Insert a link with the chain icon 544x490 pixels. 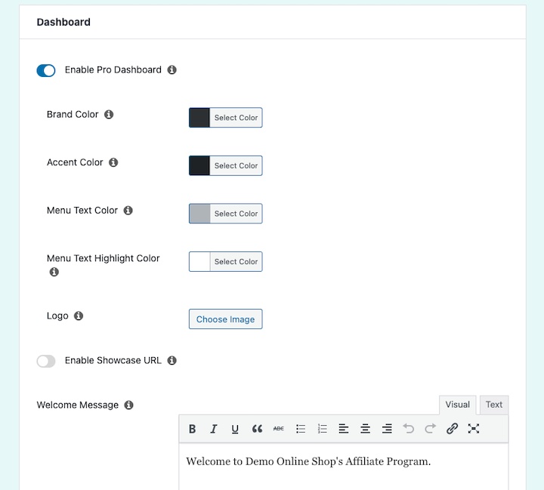[x=452, y=429]
